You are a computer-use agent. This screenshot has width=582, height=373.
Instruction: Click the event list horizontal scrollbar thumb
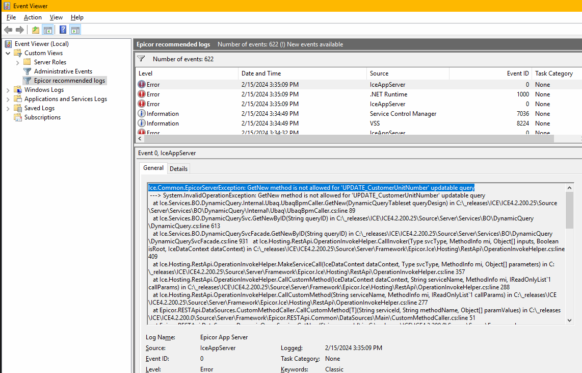click(349, 139)
